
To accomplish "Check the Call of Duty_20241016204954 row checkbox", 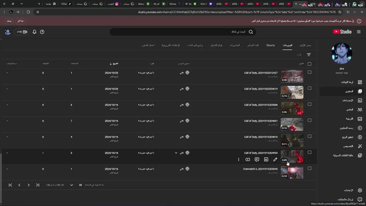I will 309,152.
